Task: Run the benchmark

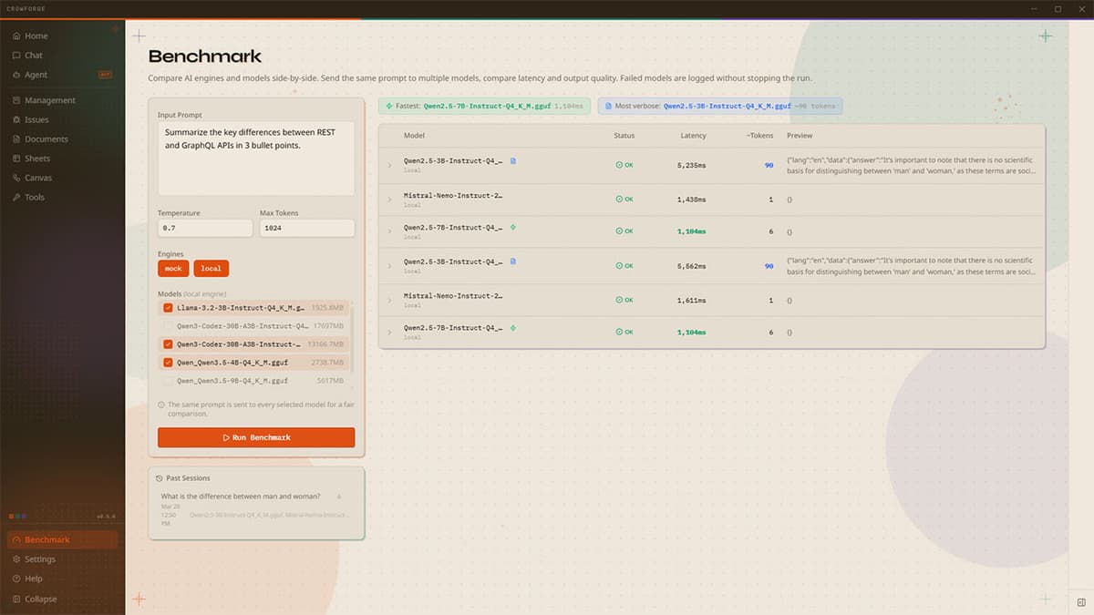Action: (256, 437)
